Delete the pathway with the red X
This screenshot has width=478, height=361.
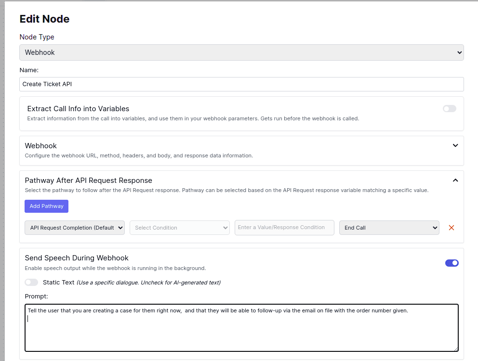point(451,228)
